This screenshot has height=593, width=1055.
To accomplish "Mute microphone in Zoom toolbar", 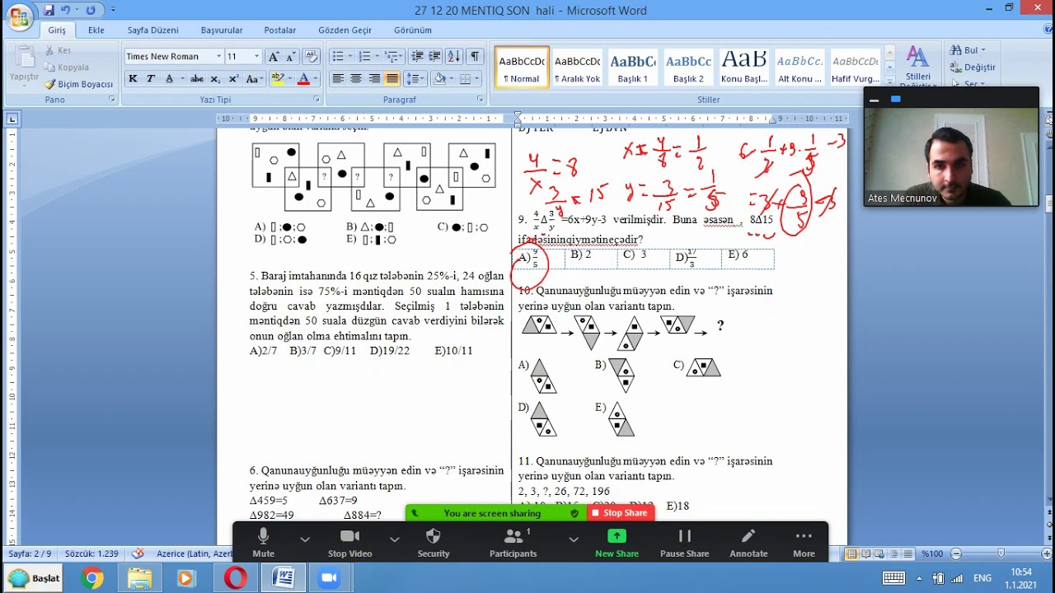I will point(264,543).
